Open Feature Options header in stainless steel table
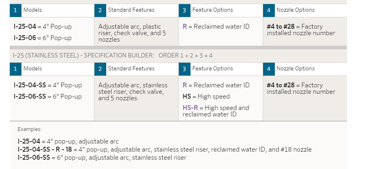This screenshot has width=377, height=169. point(212,69)
